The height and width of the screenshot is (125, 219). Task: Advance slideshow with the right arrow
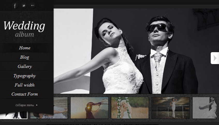215,58
